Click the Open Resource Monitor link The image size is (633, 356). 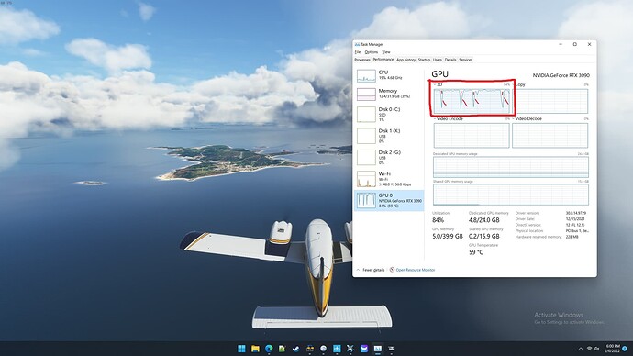[416, 270]
